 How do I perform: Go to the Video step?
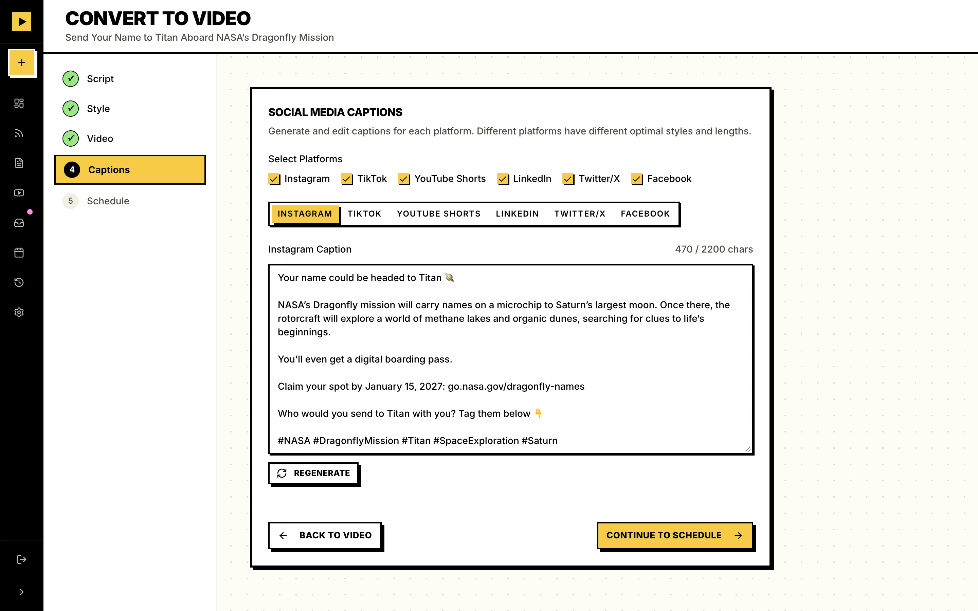tap(130, 138)
